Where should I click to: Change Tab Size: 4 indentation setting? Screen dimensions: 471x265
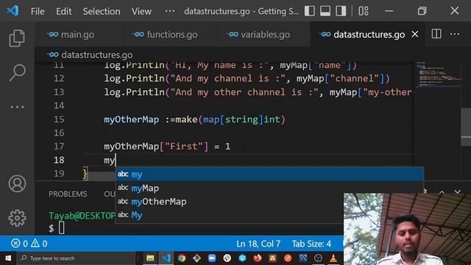coord(311,244)
